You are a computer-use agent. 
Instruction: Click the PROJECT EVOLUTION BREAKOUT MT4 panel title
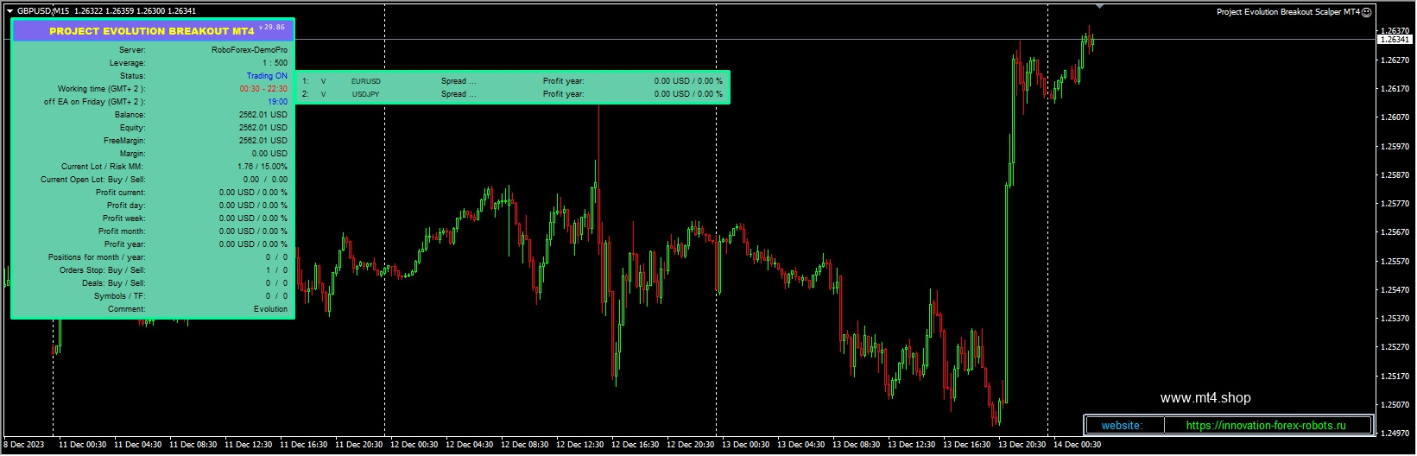click(151, 31)
